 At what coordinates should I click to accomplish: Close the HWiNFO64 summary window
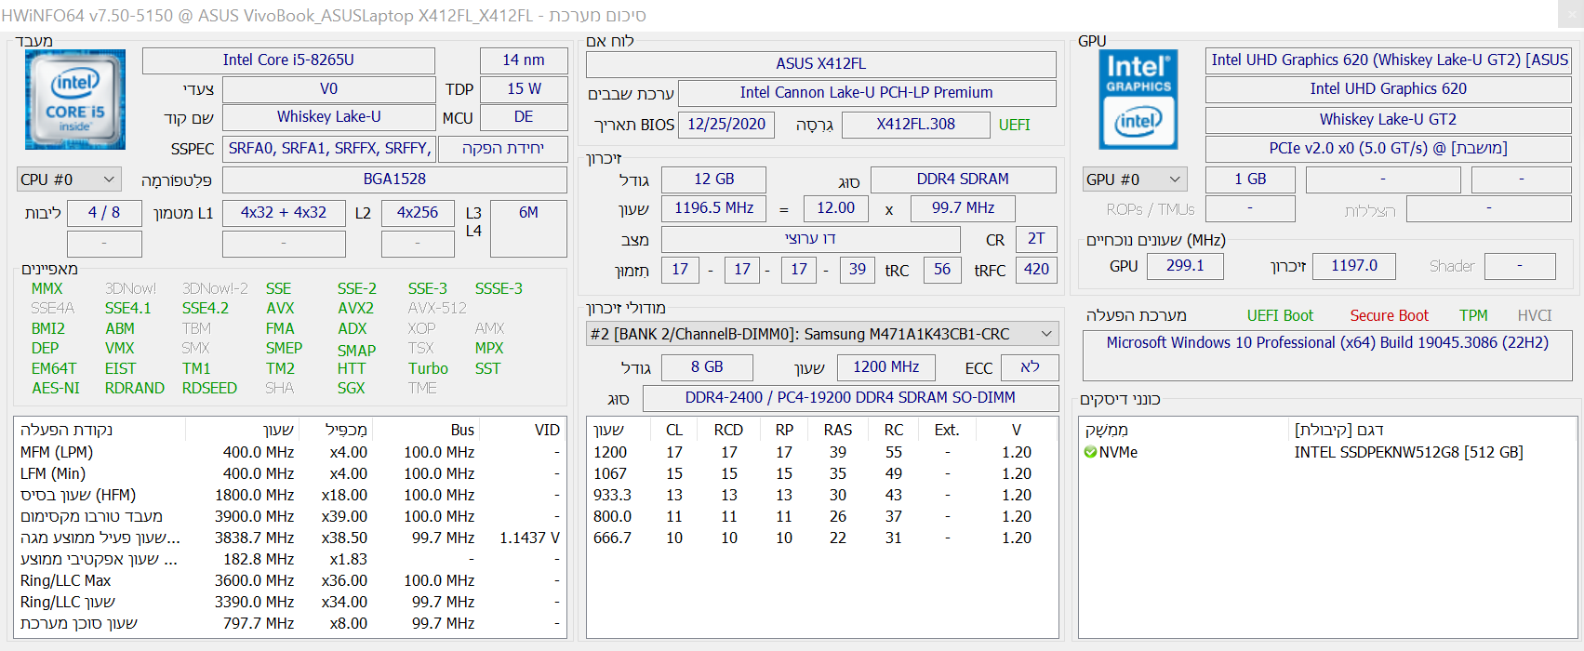(x=1570, y=15)
